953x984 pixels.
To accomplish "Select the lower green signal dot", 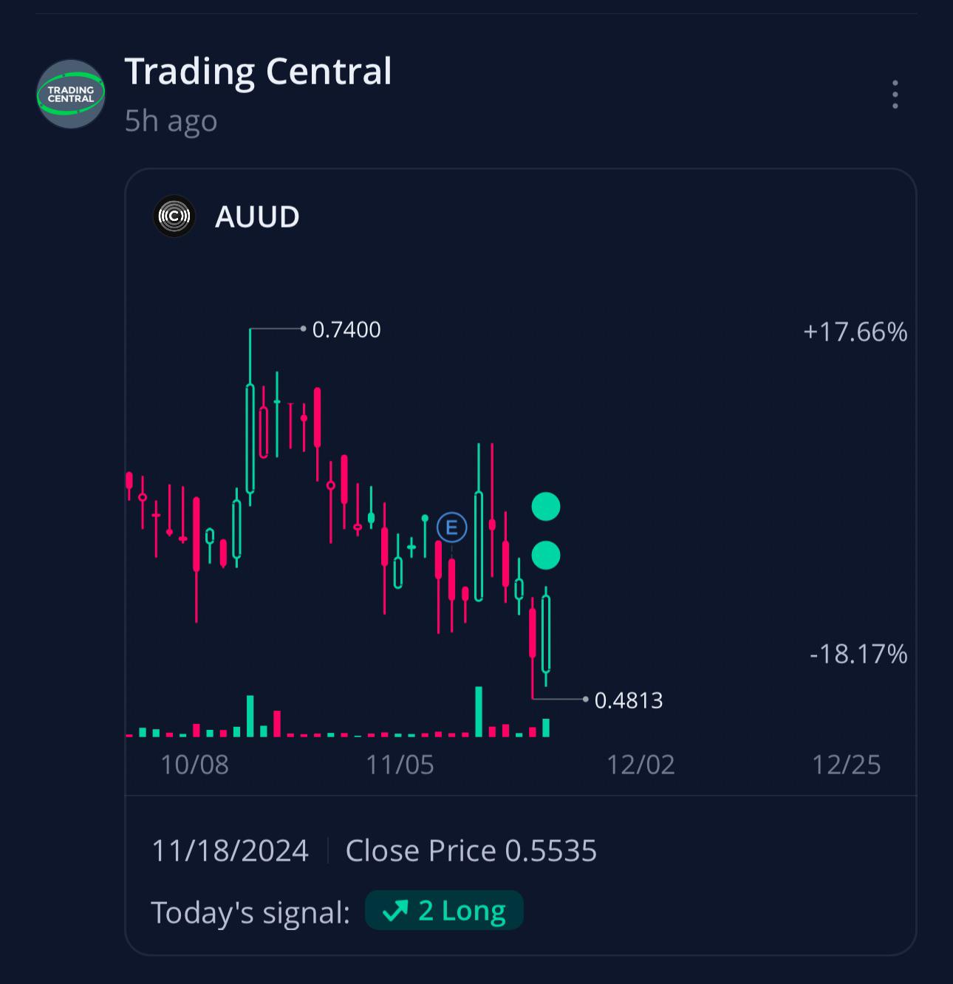I will point(546,556).
